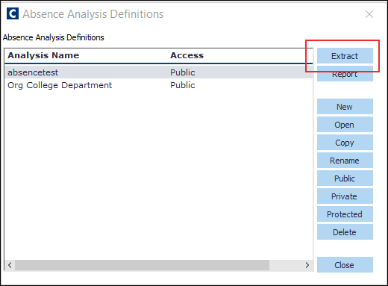Click the right scroll arrow
The height and width of the screenshot is (286, 388).
click(307, 265)
